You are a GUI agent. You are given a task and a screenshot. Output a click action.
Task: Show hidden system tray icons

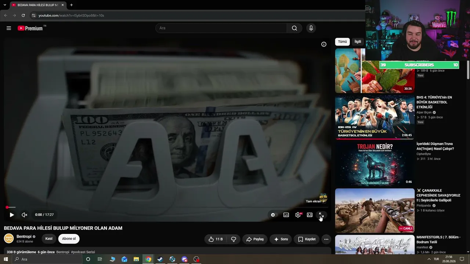[429, 259]
